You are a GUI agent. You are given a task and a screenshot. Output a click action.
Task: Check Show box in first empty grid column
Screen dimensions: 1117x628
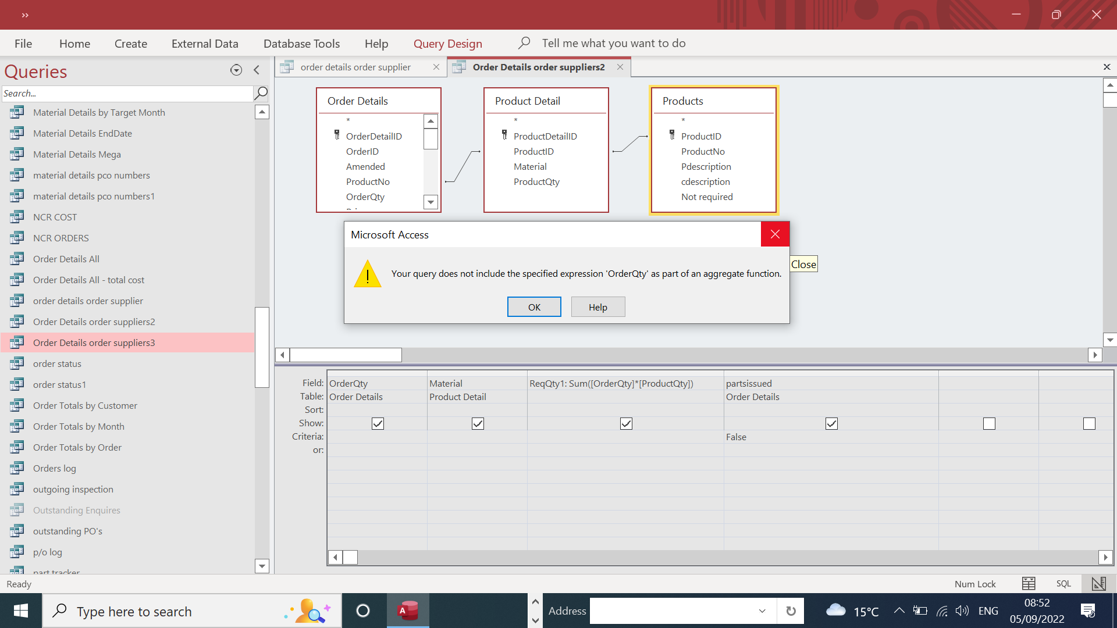(x=989, y=423)
